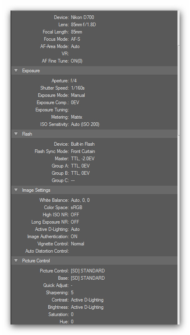Click the Aperture f/4 value
This screenshot has height=335, width=190.
click(74, 81)
